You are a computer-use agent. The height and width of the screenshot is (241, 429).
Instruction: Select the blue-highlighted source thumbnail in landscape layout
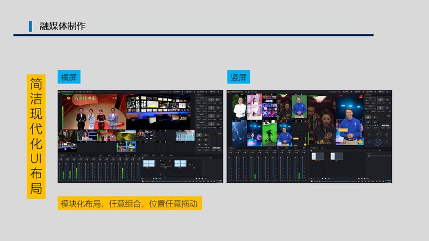(126, 147)
